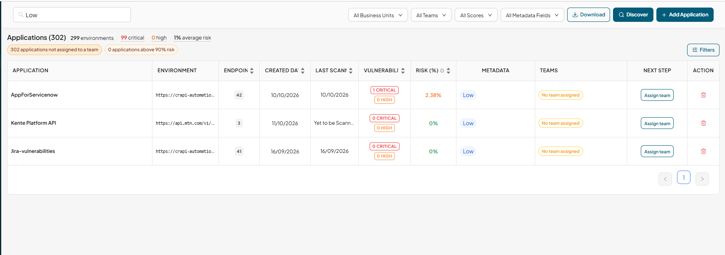Click the search magnifier icon
The width and height of the screenshot is (725, 255).
[x=21, y=15]
